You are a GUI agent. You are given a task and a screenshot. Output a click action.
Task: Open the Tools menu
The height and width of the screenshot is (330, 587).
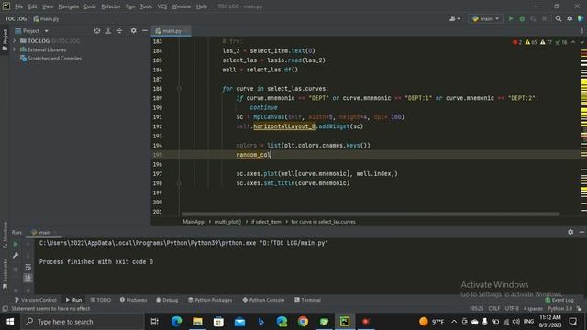[146, 6]
